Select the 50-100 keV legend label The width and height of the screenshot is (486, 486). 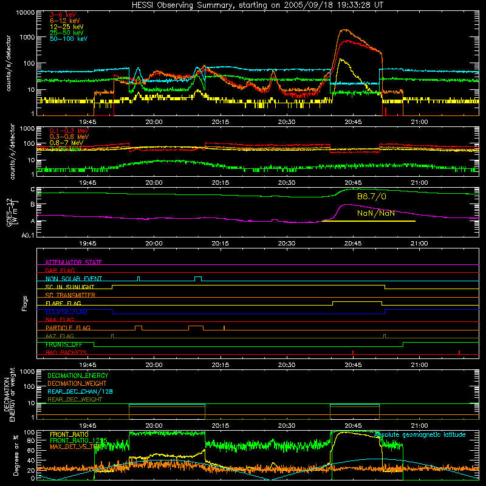click(x=69, y=39)
